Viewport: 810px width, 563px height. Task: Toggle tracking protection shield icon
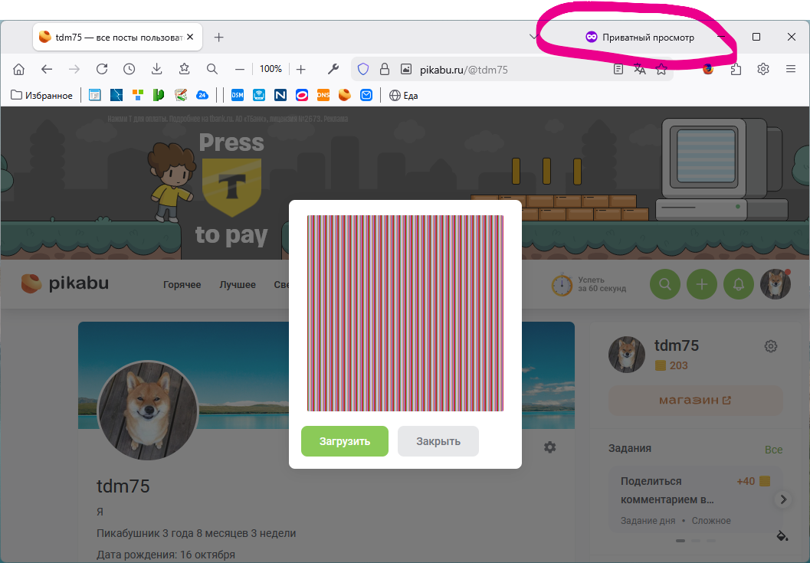(363, 69)
